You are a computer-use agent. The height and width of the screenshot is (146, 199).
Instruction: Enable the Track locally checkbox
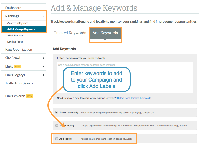(x=57, y=126)
